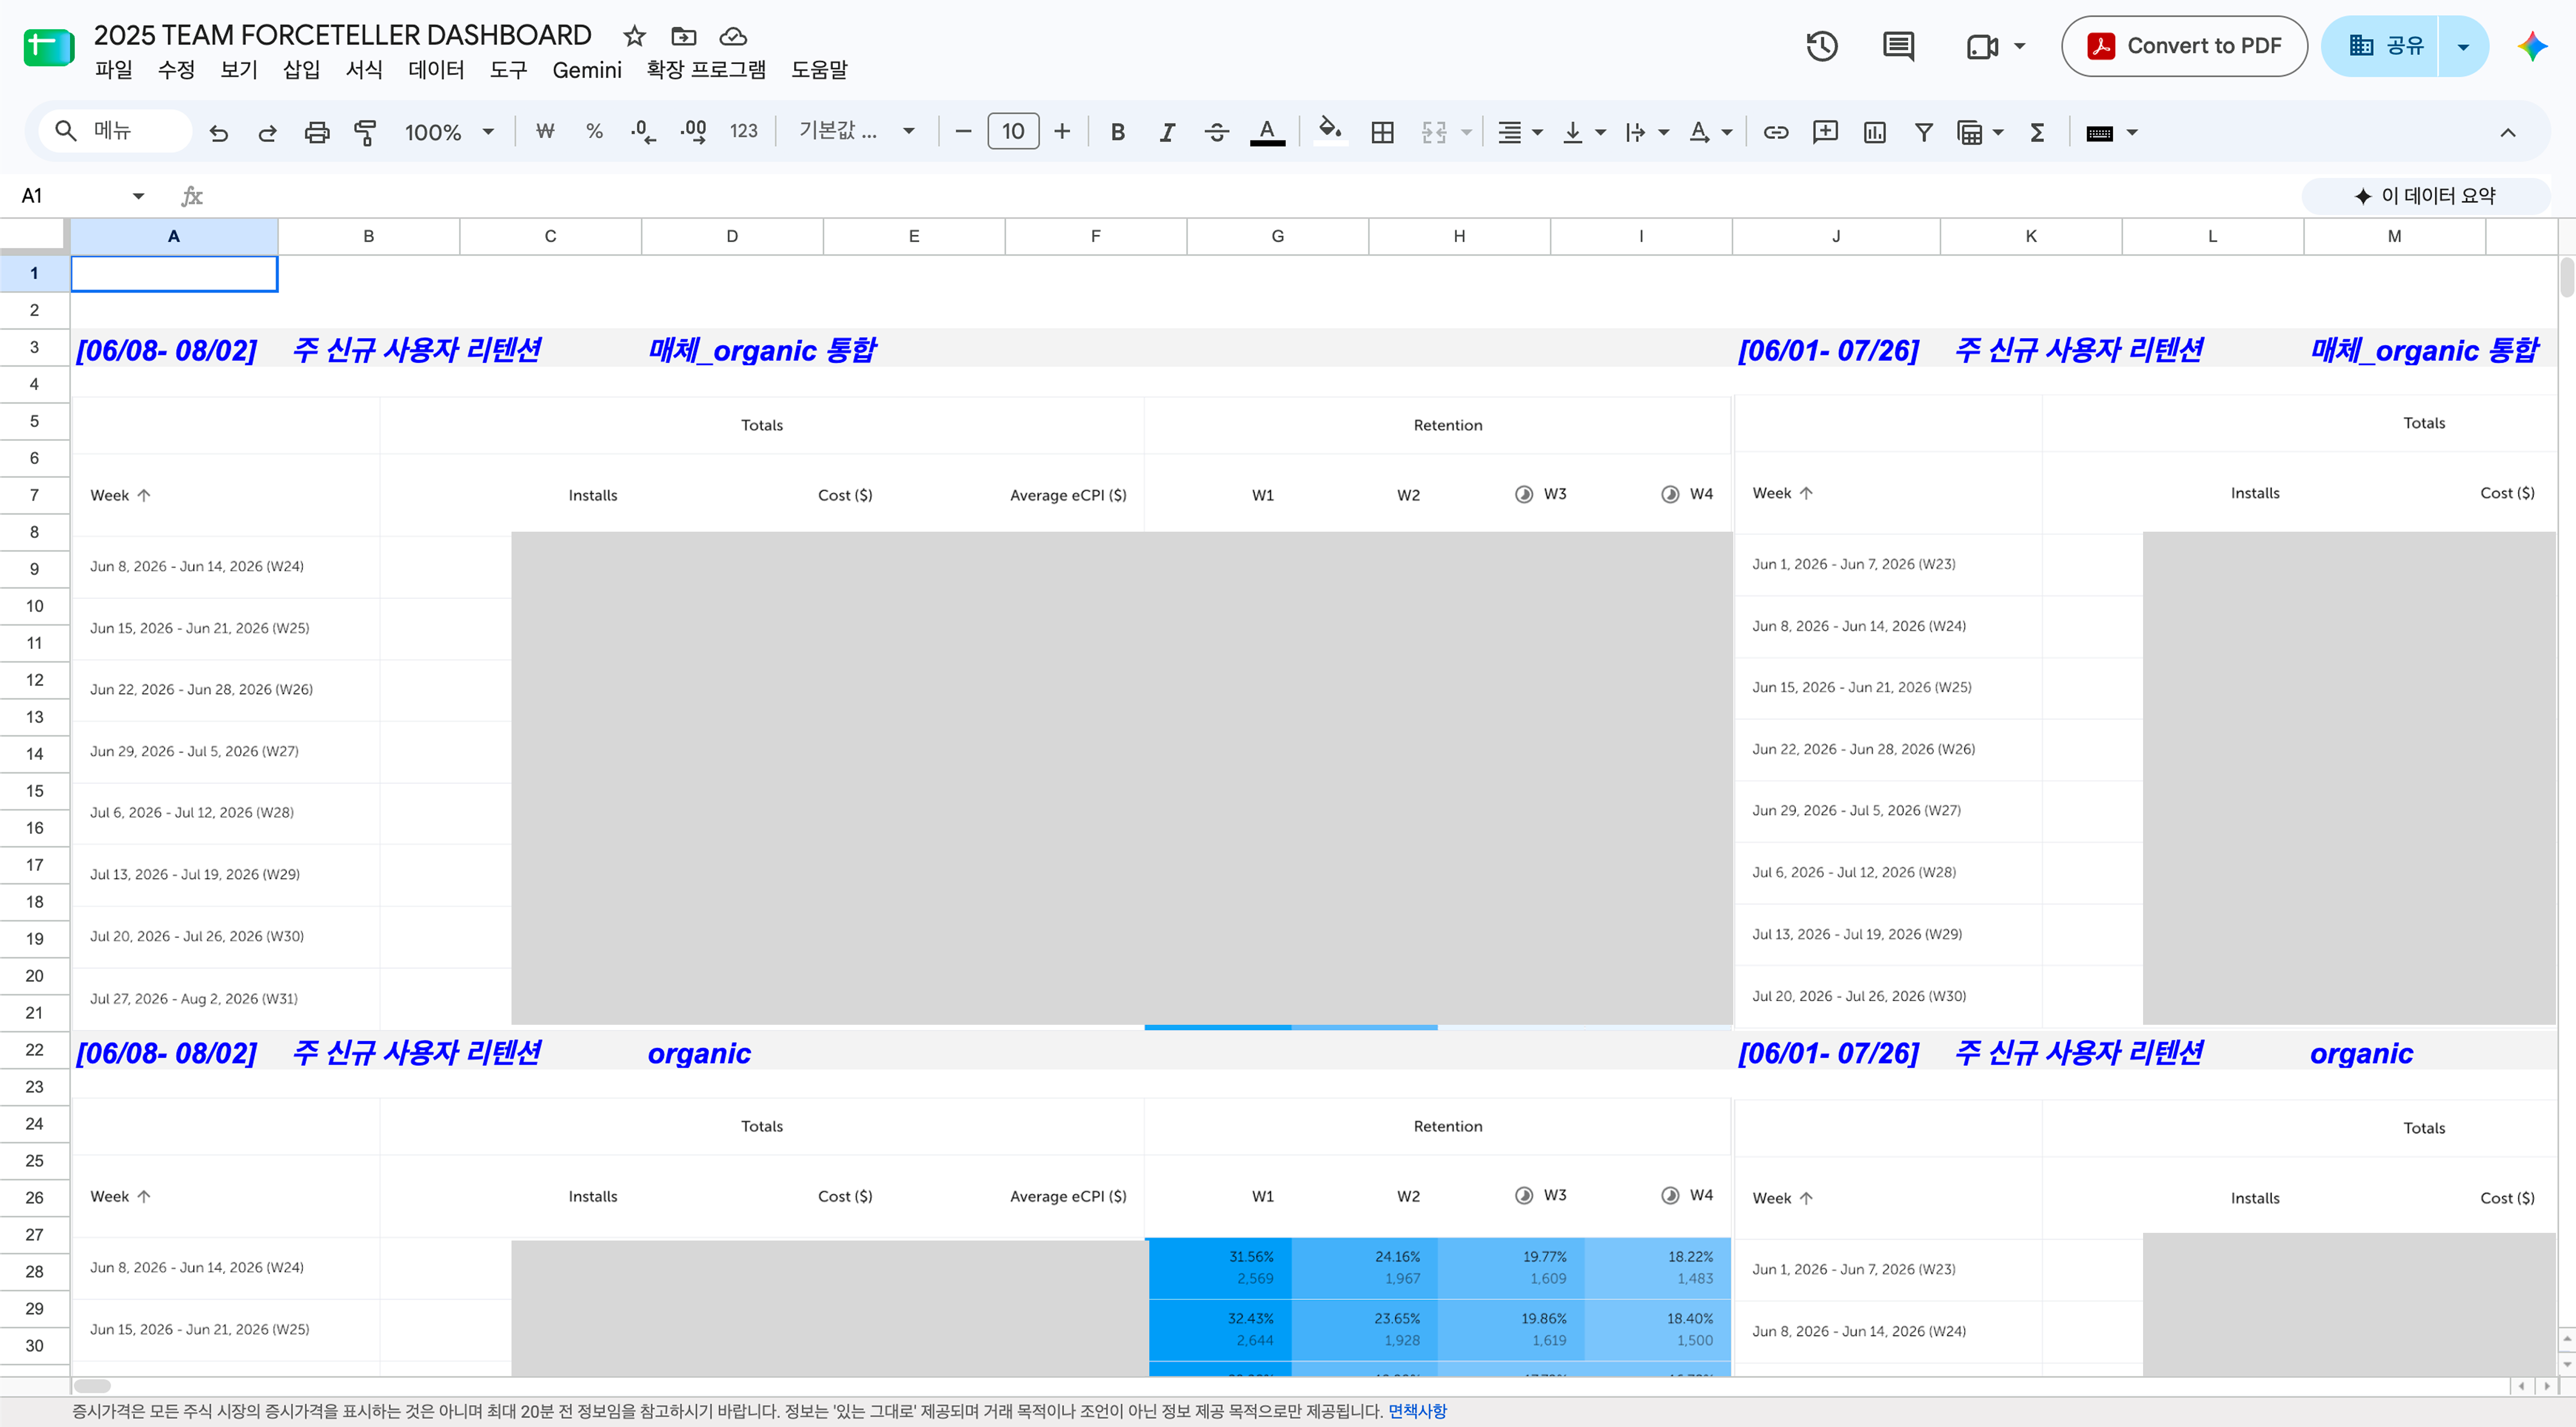Click the undo arrow icon
The width and height of the screenshot is (2576, 1427).
[x=218, y=132]
